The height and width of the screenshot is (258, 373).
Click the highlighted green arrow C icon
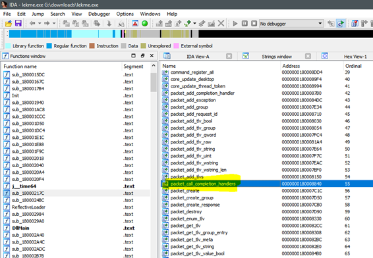point(341,23)
